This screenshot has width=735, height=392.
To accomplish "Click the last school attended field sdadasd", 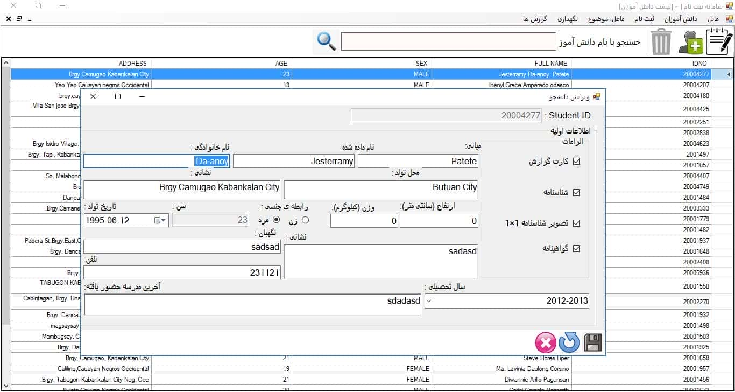I will [x=253, y=304].
